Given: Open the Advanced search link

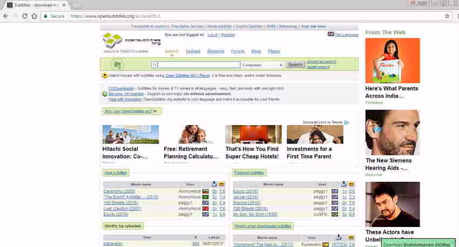Looking at the screenshot, I should 321,61.
